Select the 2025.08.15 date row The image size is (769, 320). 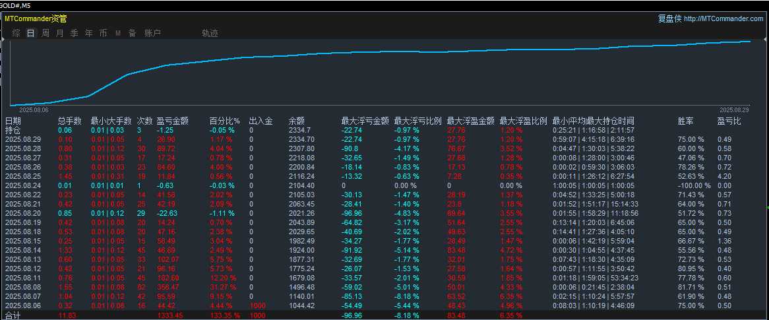click(x=22, y=241)
